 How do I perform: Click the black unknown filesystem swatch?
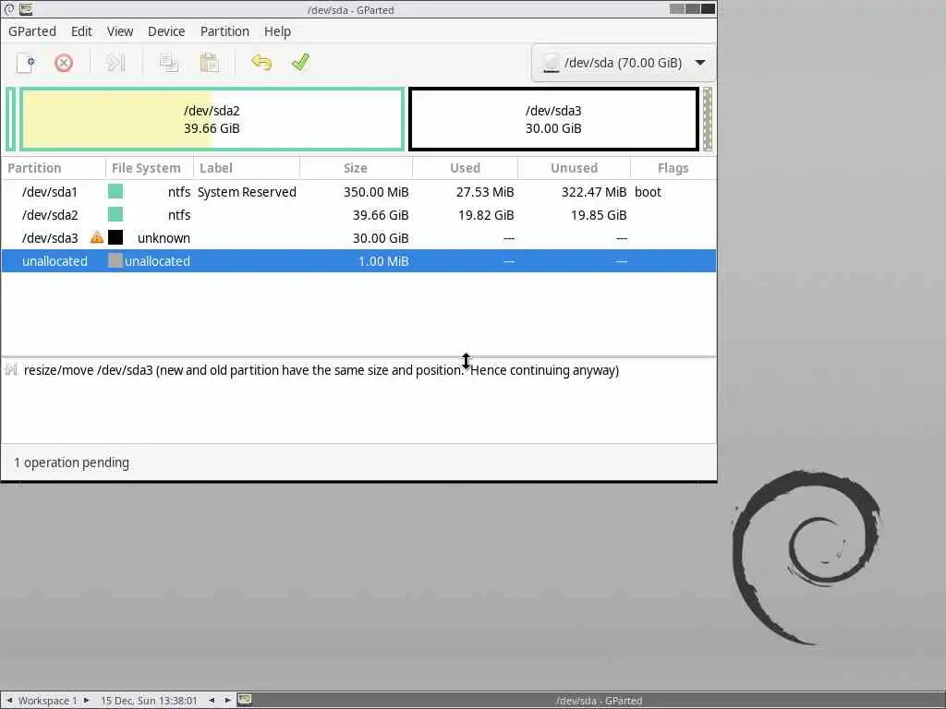[115, 237]
